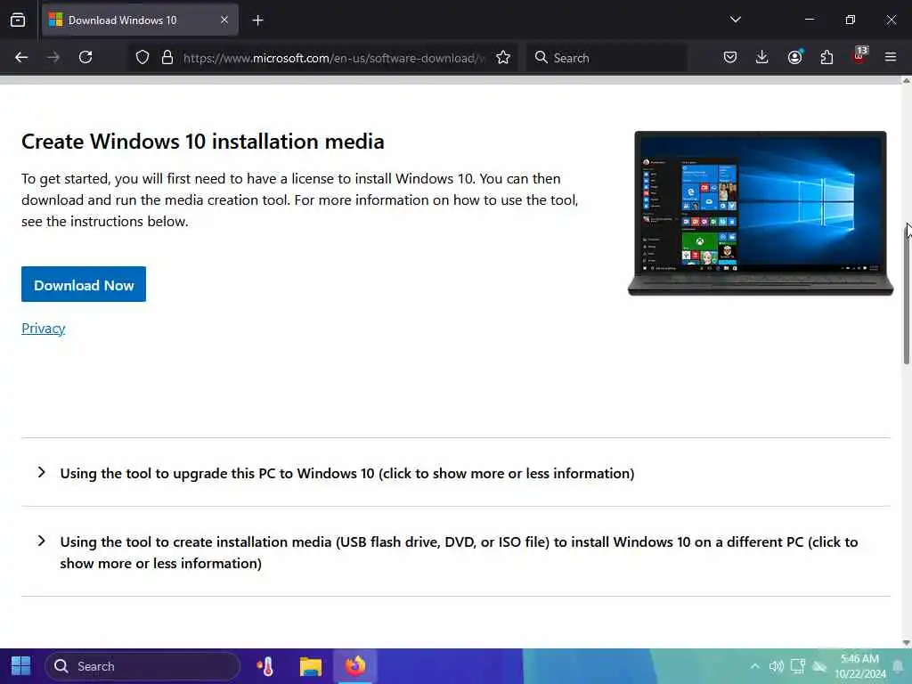This screenshot has width=912, height=684.
Task: Show hidden system tray icons
Action: pos(755,666)
